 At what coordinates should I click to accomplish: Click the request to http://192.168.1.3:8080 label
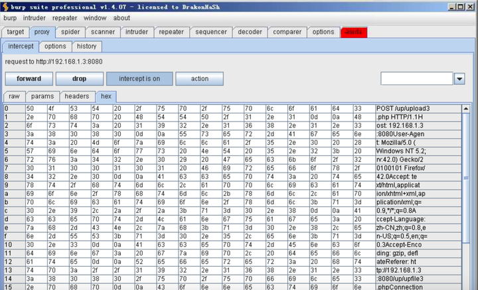click(x=54, y=62)
